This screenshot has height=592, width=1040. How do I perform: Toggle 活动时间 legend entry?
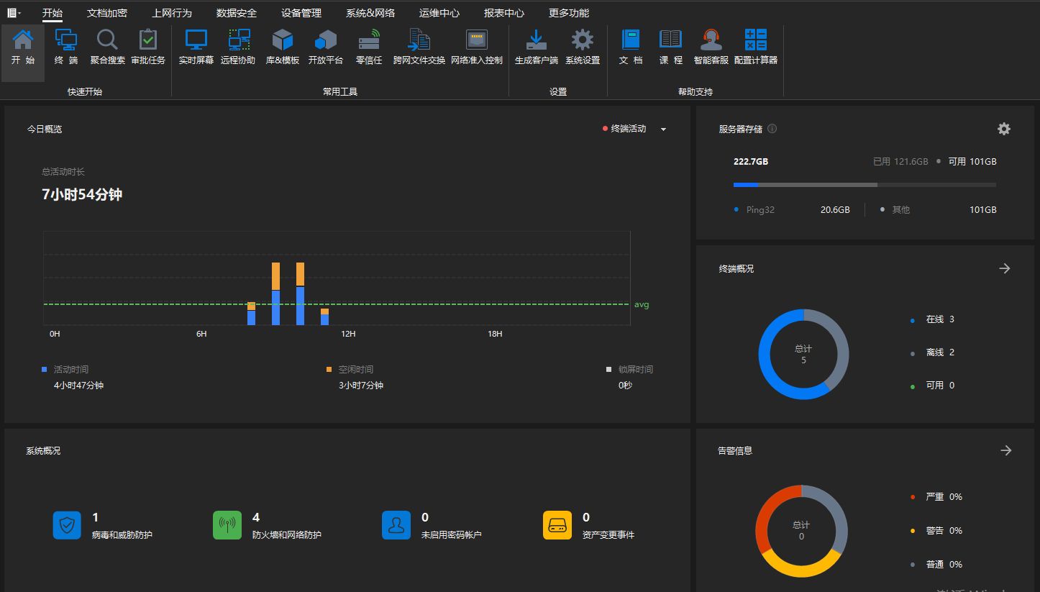(65, 369)
